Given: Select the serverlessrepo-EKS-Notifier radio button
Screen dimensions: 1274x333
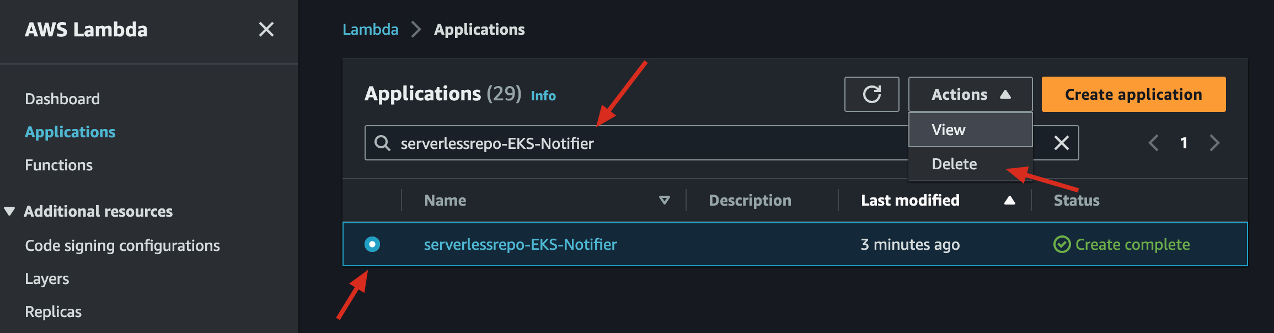Looking at the screenshot, I should click(x=372, y=244).
